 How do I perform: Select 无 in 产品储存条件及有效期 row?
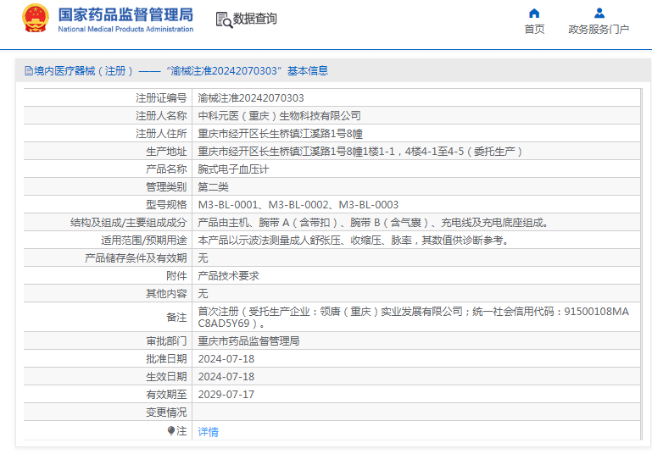coord(203,258)
